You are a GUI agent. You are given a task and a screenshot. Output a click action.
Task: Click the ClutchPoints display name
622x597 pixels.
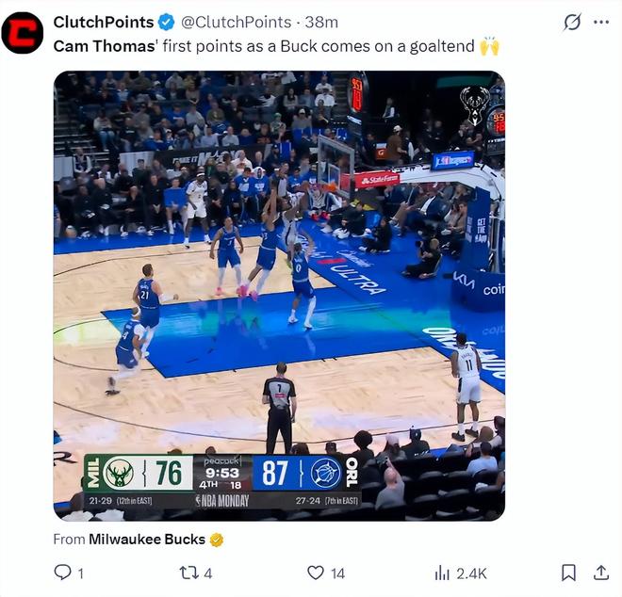point(103,22)
